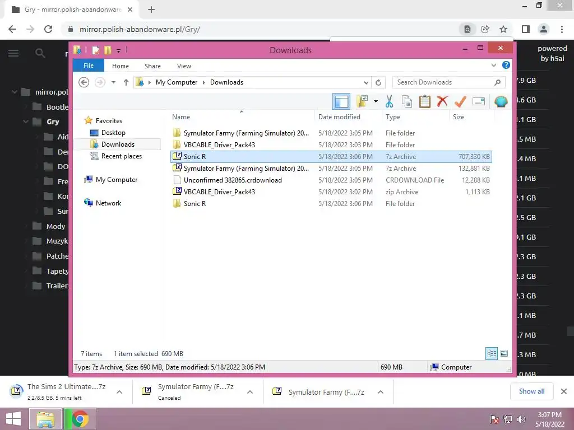Click the new folder toolbar icon

(x=362, y=101)
